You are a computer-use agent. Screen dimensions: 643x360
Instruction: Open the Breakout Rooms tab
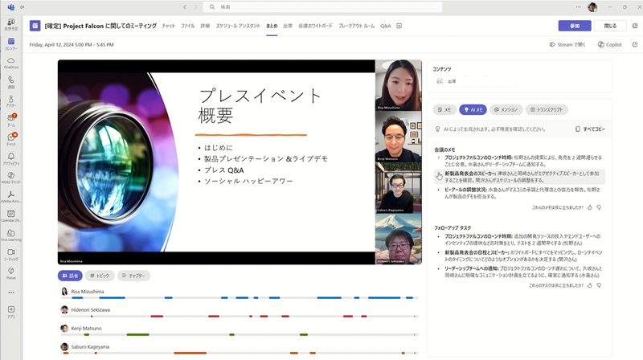click(x=356, y=26)
